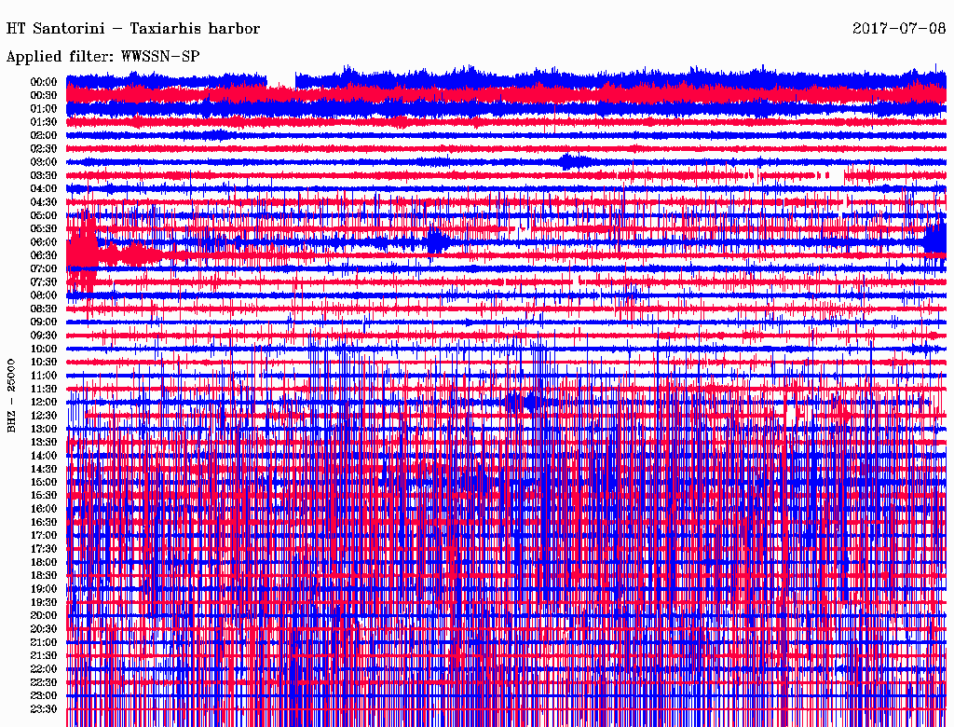Select the 15:30 time label
The image size is (954, 727).
tap(44, 496)
